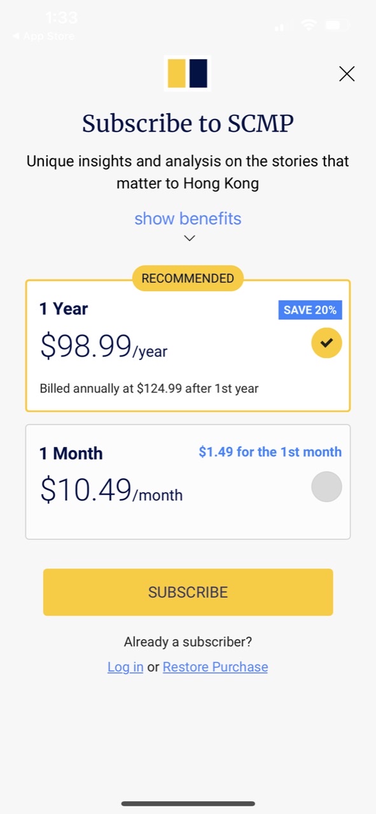The height and width of the screenshot is (814, 376).
Task: Close the subscription screen with X
Action: pyautogui.click(x=347, y=74)
